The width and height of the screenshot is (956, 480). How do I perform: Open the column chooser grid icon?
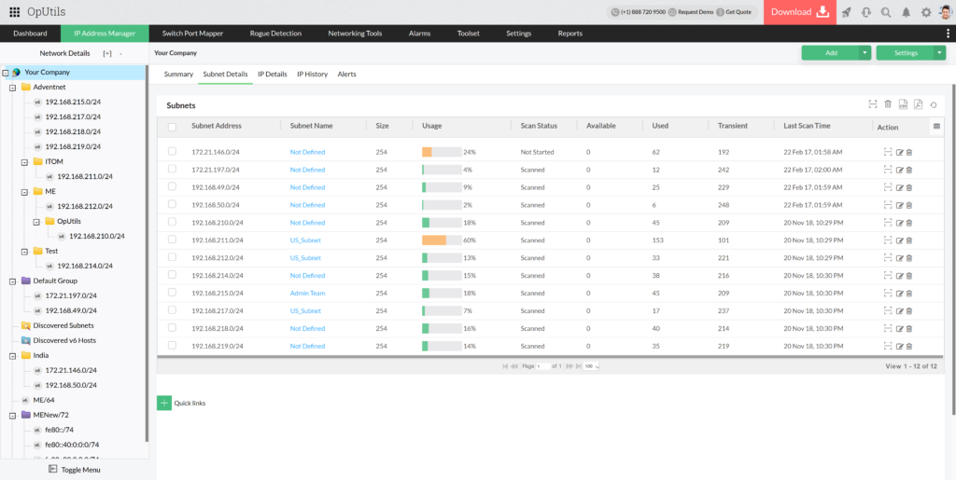coord(936,126)
